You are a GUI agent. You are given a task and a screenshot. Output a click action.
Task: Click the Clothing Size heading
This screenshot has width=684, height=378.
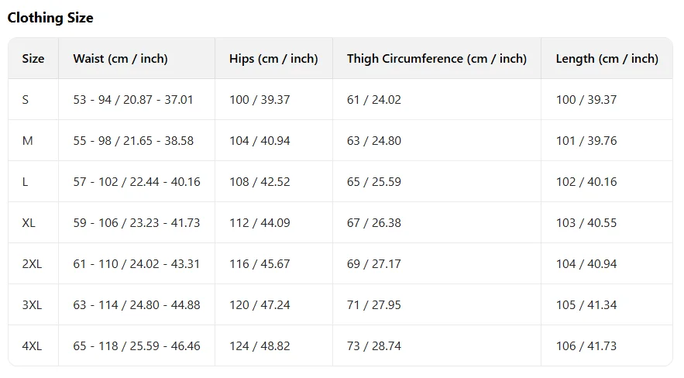click(50, 17)
